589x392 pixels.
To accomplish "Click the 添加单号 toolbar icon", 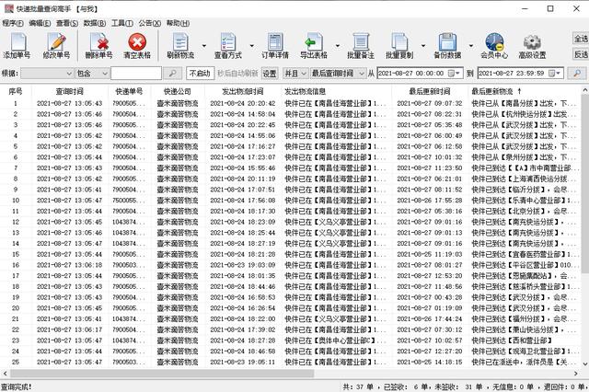I will click(x=18, y=43).
